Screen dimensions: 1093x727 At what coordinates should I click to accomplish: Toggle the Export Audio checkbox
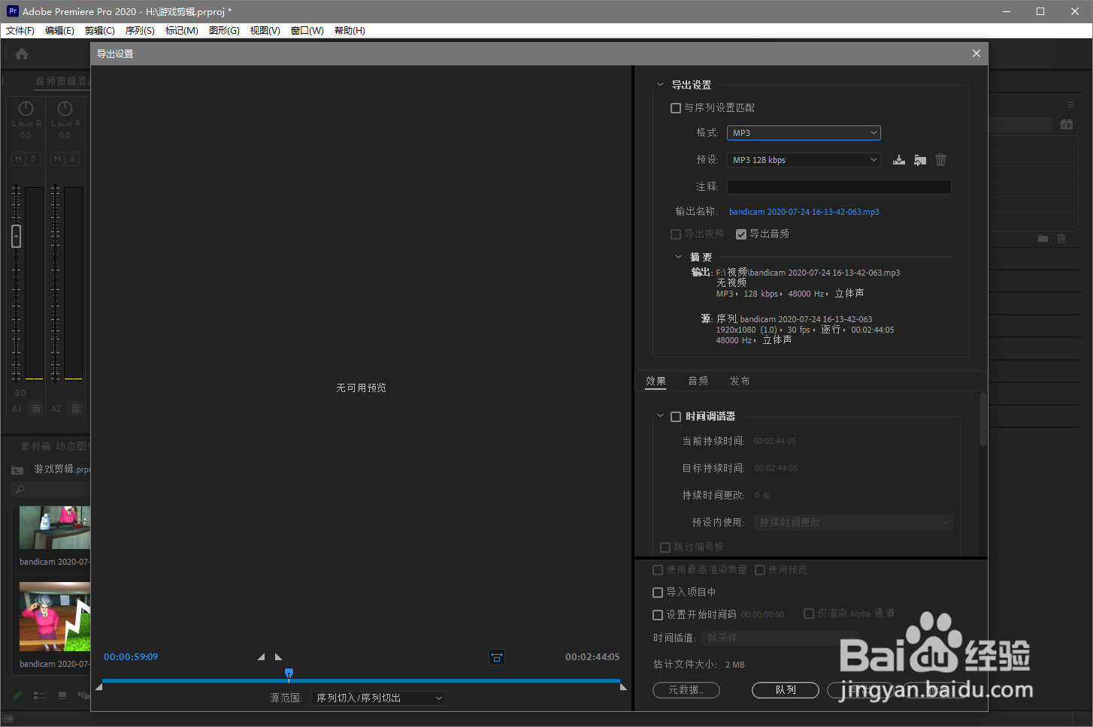[x=741, y=234]
